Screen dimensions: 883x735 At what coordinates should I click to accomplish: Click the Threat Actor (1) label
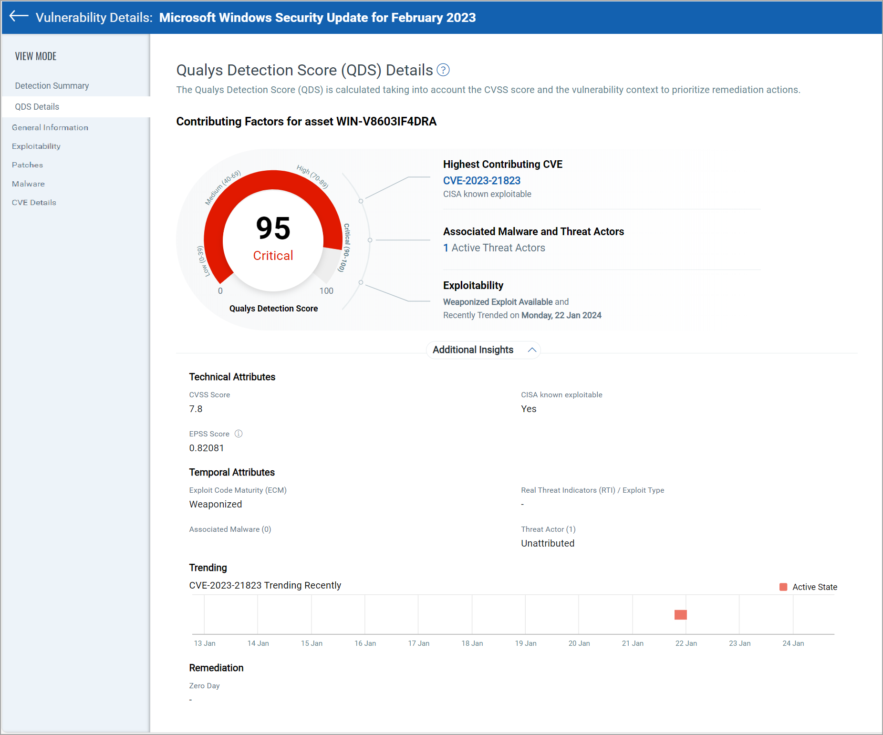(x=548, y=529)
